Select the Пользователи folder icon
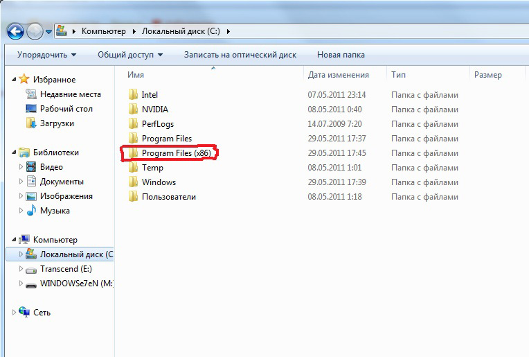This screenshot has height=357, width=529. (x=133, y=196)
